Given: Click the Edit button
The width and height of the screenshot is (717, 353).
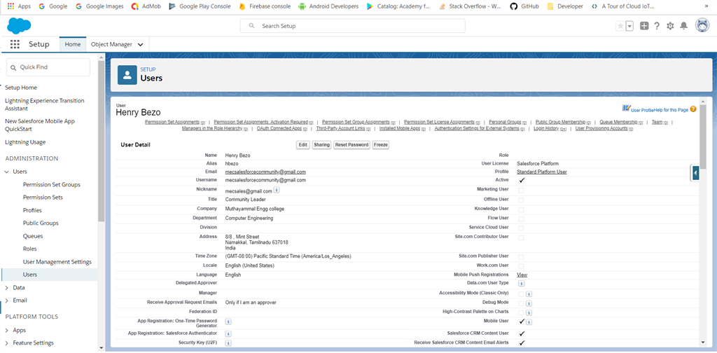Looking at the screenshot, I should [x=302, y=144].
